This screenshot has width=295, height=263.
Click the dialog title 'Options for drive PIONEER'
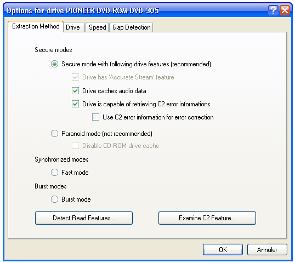(83, 10)
